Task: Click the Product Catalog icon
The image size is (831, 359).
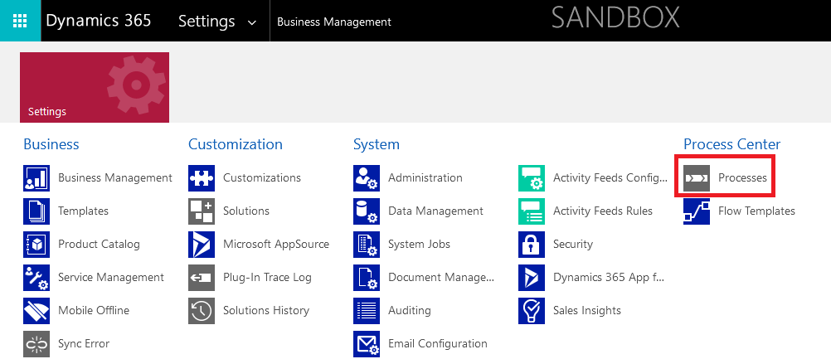Action: 36,244
